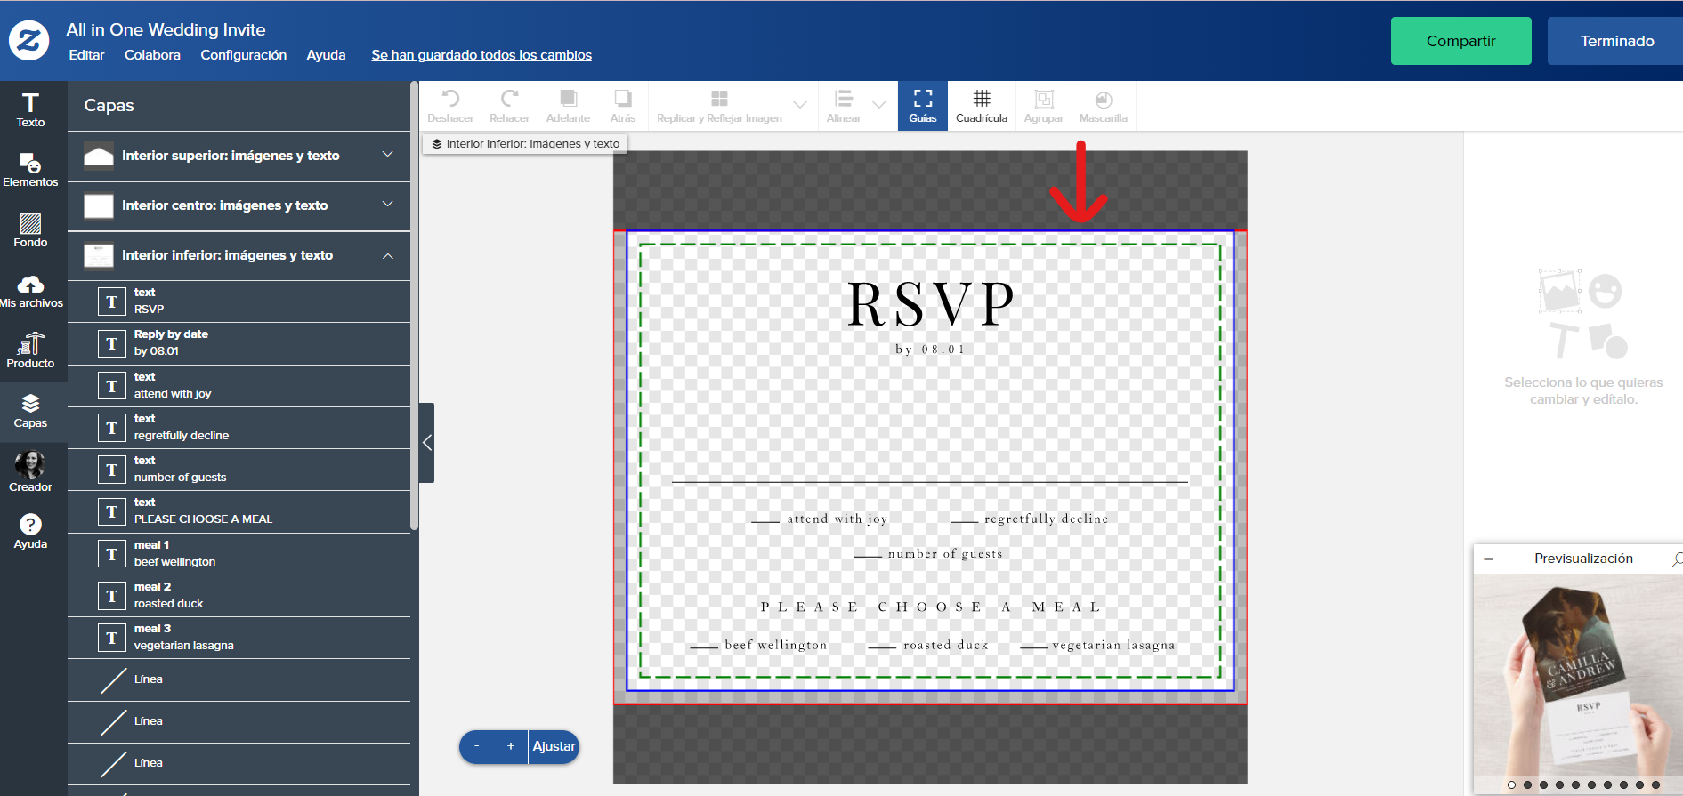Select the first Línea layer
The image size is (1683, 796).
point(239,680)
